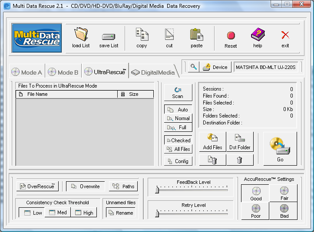Viewport: 314px width, 232px height.
Task: Click the Device button
Action: pyautogui.click(x=215, y=67)
